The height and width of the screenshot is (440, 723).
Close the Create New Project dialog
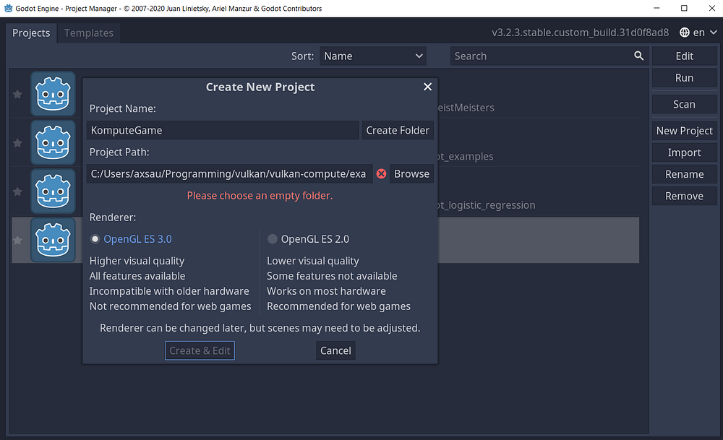click(x=427, y=87)
